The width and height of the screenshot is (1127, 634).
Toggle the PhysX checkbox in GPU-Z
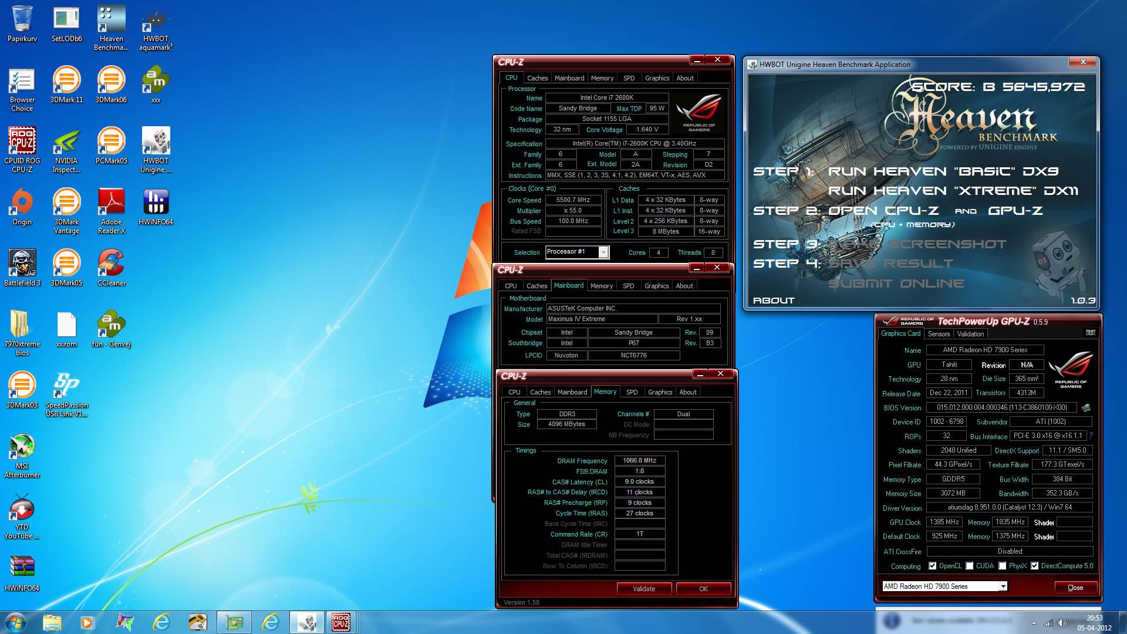pyautogui.click(x=1002, y=566)
